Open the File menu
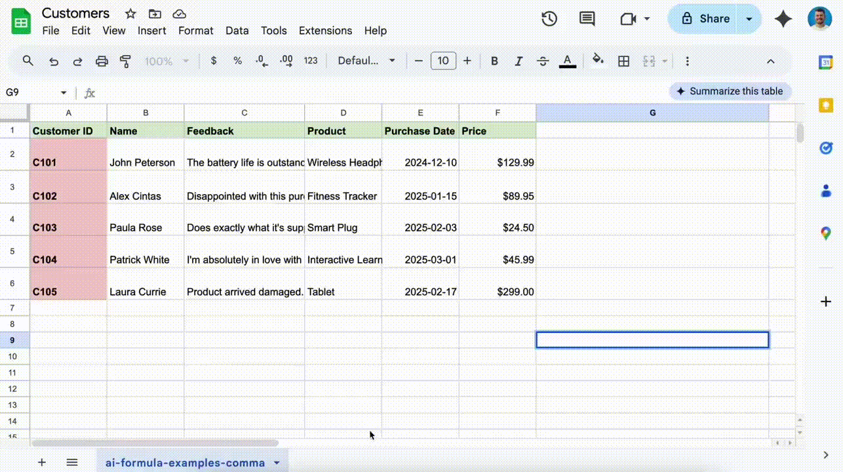The image size is (843, 472). click(x=50, y=31)
